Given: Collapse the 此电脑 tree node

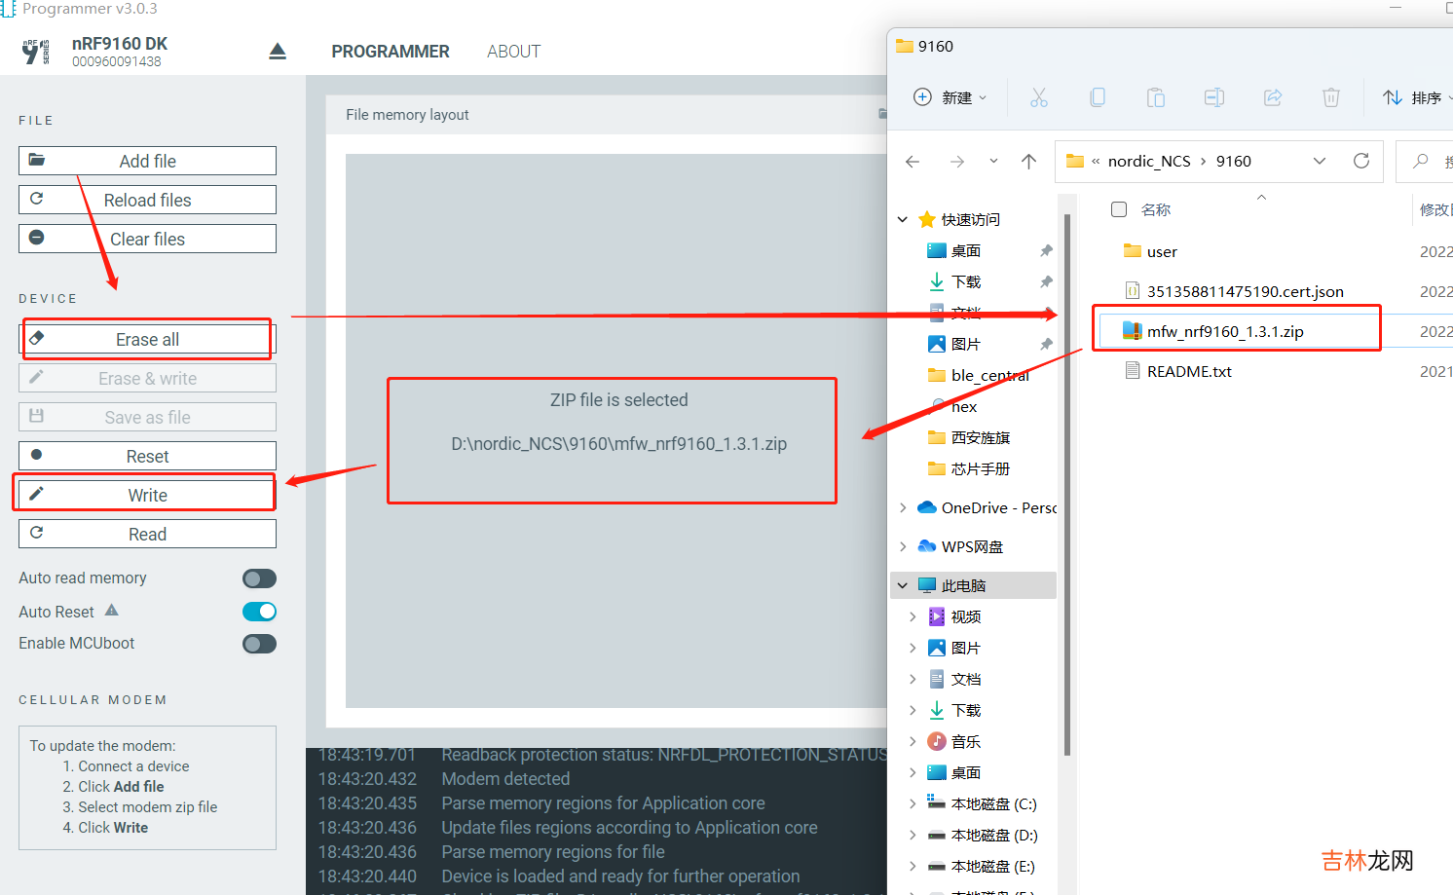Looking at the screenshot, I should [903, 585].
